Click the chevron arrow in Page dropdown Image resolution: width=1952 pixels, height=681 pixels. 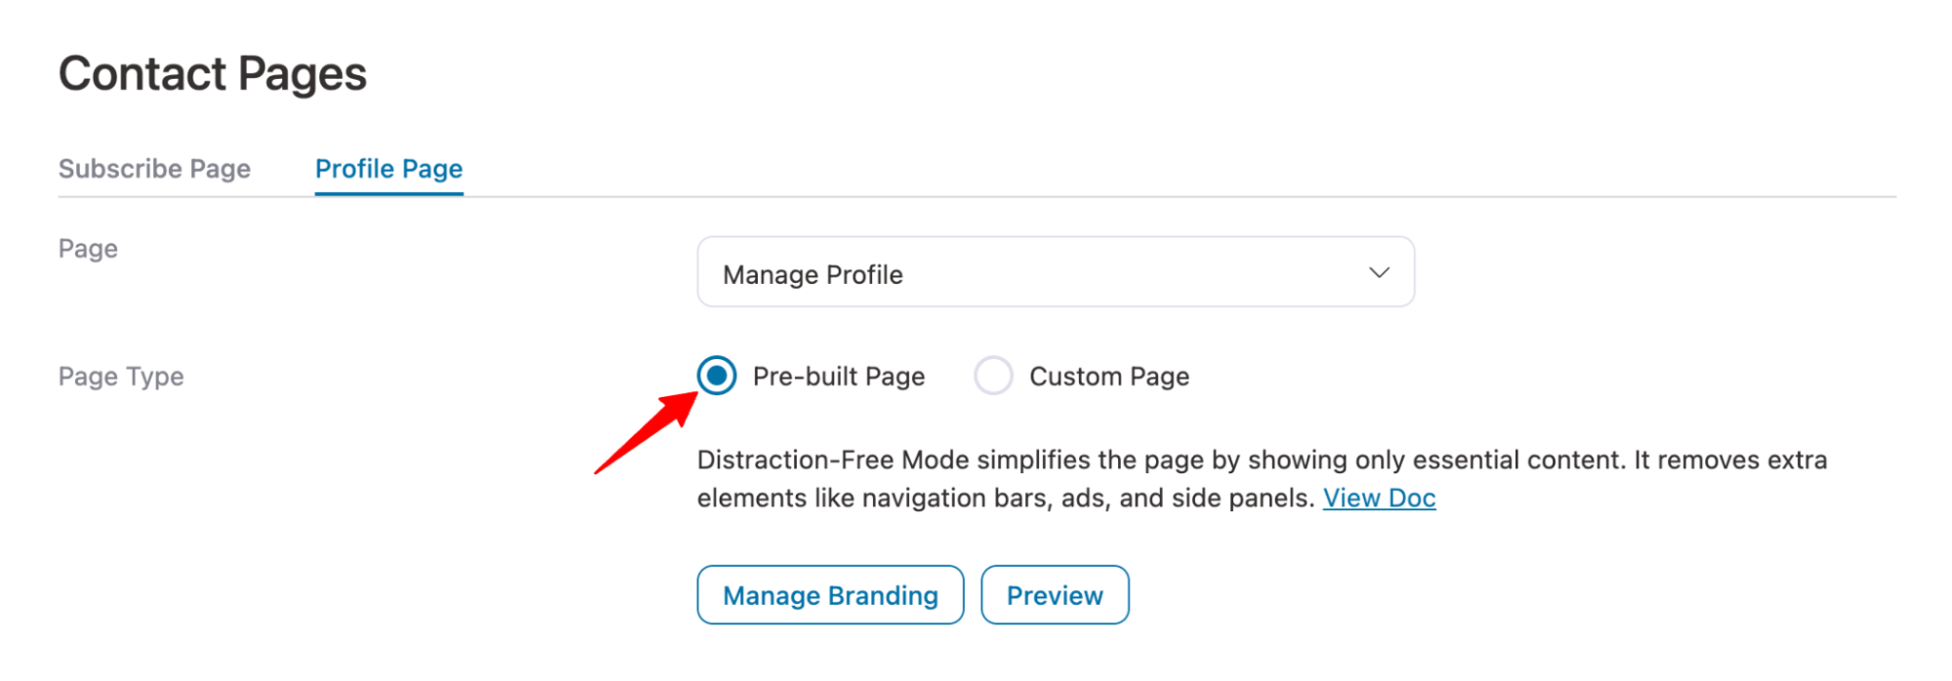tap(1379, 272)
